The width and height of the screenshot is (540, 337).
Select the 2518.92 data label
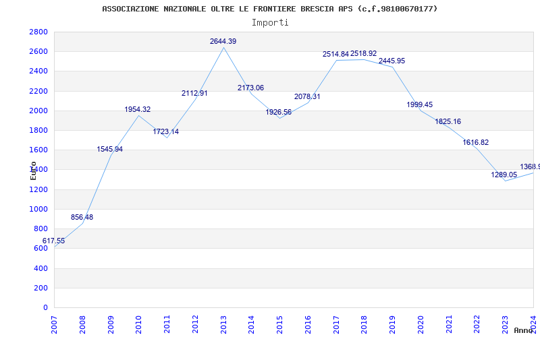point(364,54)
